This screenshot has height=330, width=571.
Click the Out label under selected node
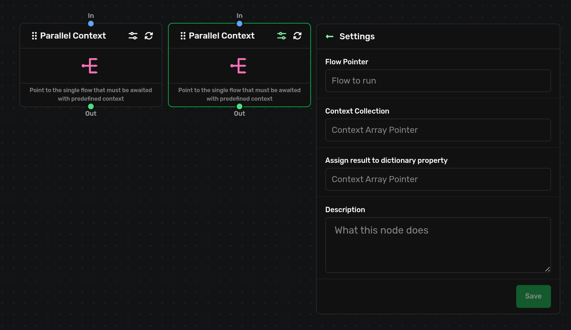click(239, 114)
